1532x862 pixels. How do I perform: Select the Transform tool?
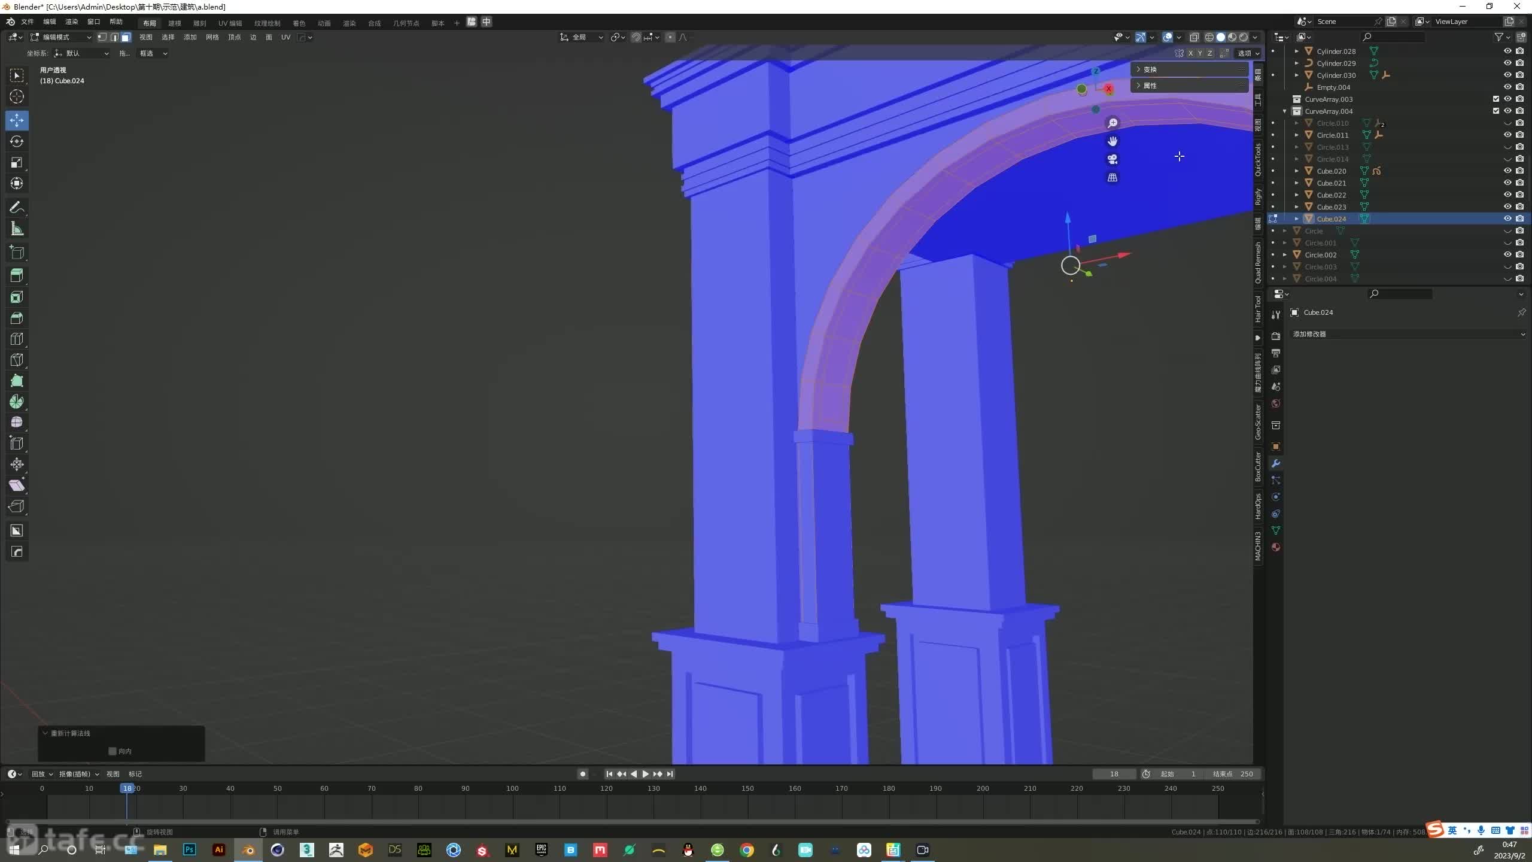[17, 183]
